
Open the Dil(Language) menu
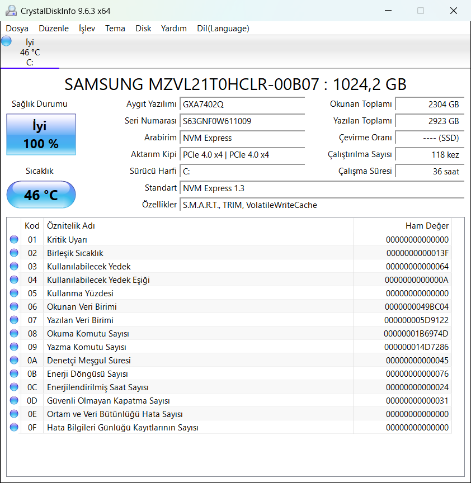click(x=223, y=29)
